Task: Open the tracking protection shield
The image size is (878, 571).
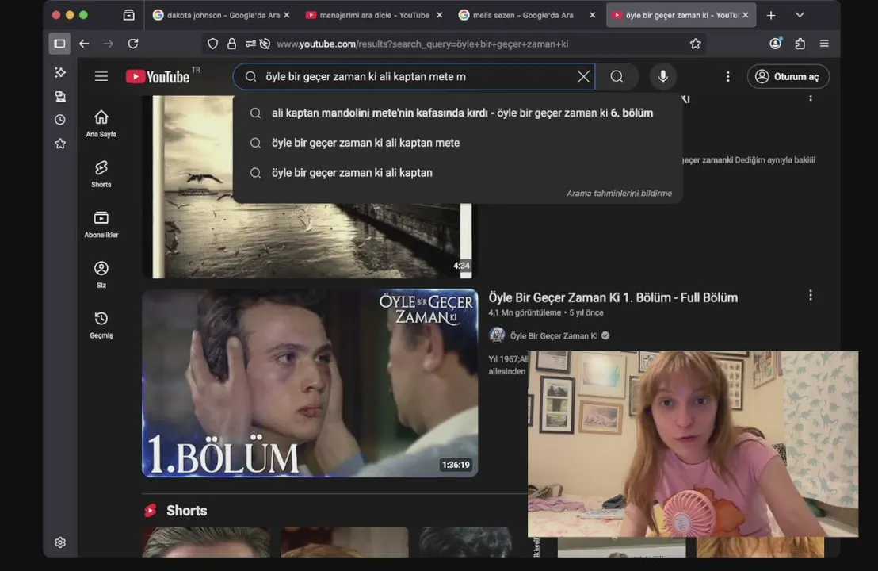Action: [213, 44]
